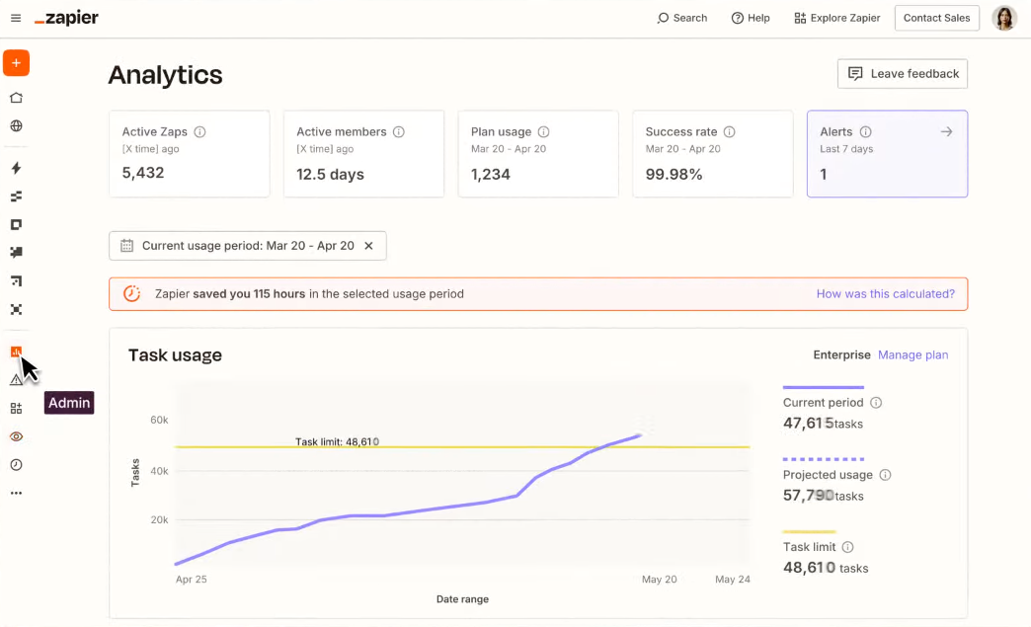Open the Canvas sidebar icon
1031x627 pixels.
(17, 281)
